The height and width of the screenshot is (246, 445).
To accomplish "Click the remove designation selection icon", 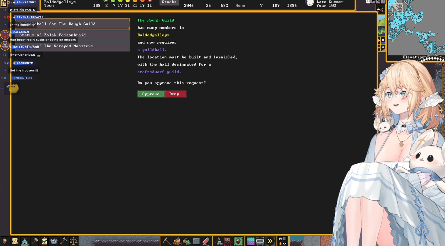I will (x=380, y=9).
